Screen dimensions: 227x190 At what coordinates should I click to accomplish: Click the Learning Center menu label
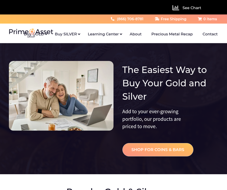tap(103, 34)
